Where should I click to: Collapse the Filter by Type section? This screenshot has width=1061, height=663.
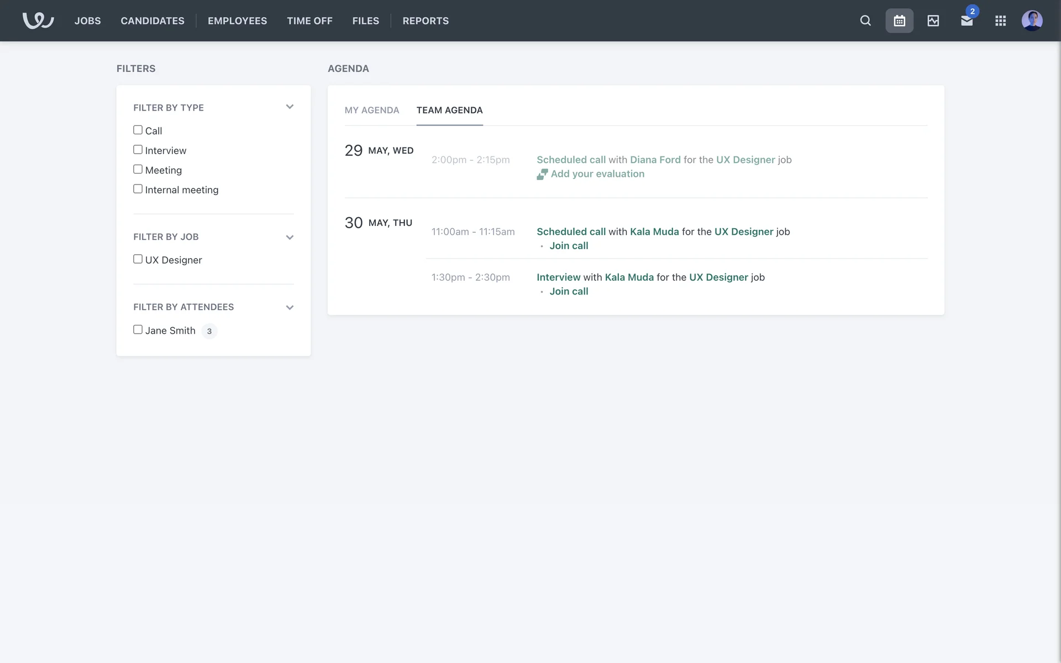[290, 107]
